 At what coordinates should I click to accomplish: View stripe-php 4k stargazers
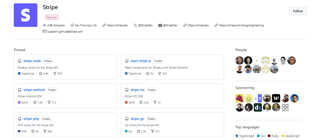[35, 131]
